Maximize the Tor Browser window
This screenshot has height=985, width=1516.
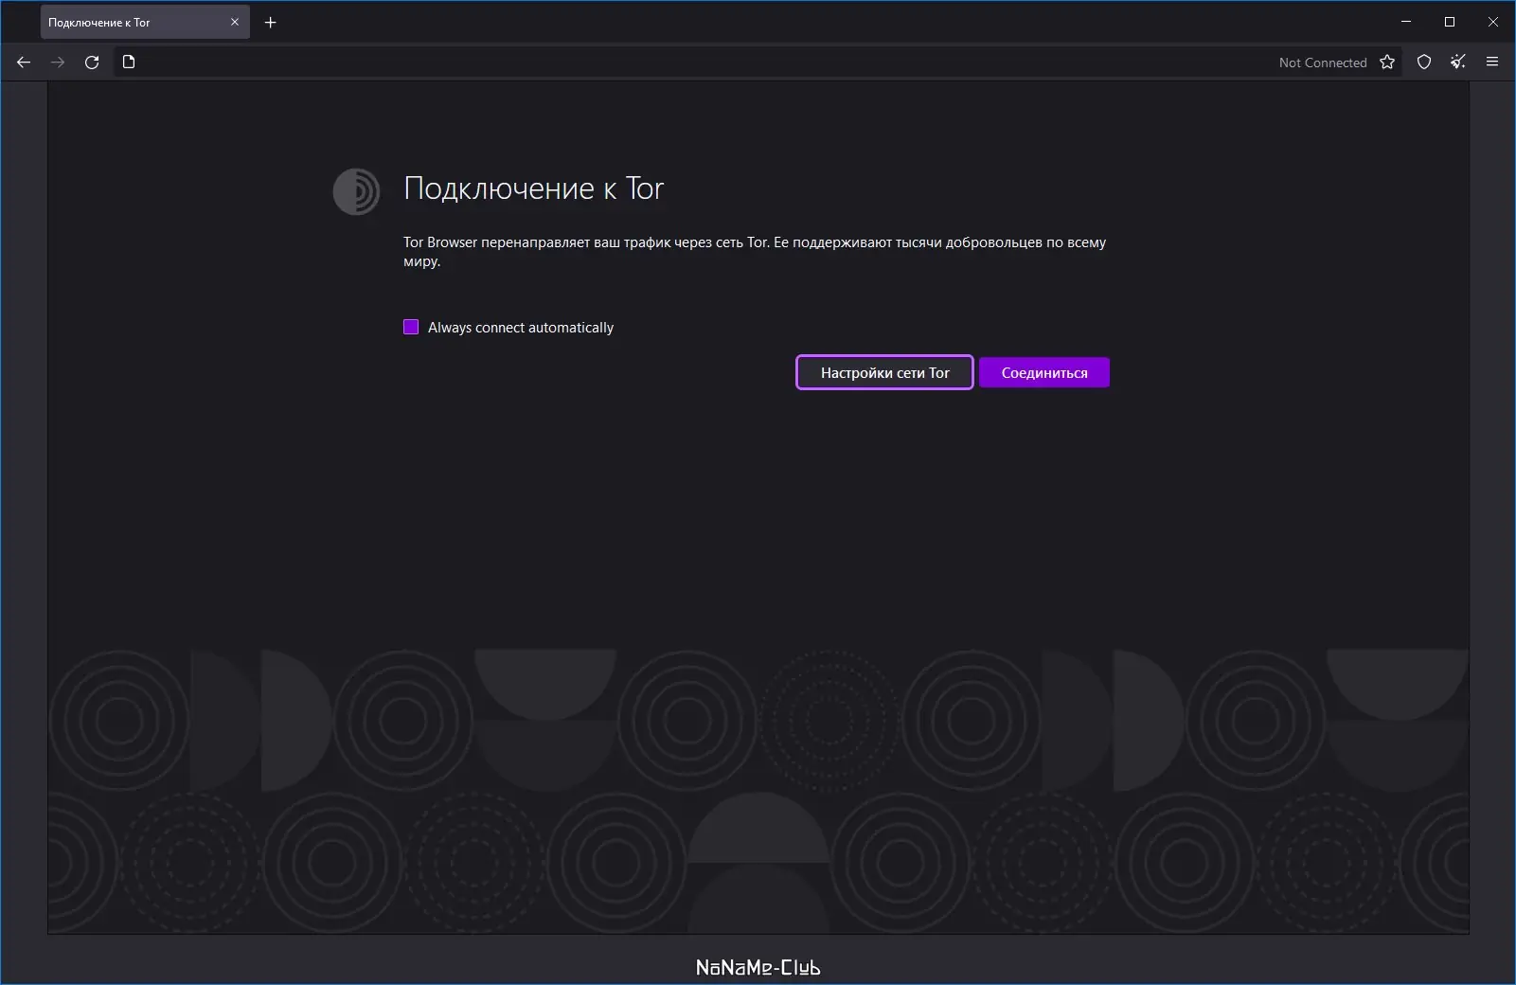(x=1450, y=22)
